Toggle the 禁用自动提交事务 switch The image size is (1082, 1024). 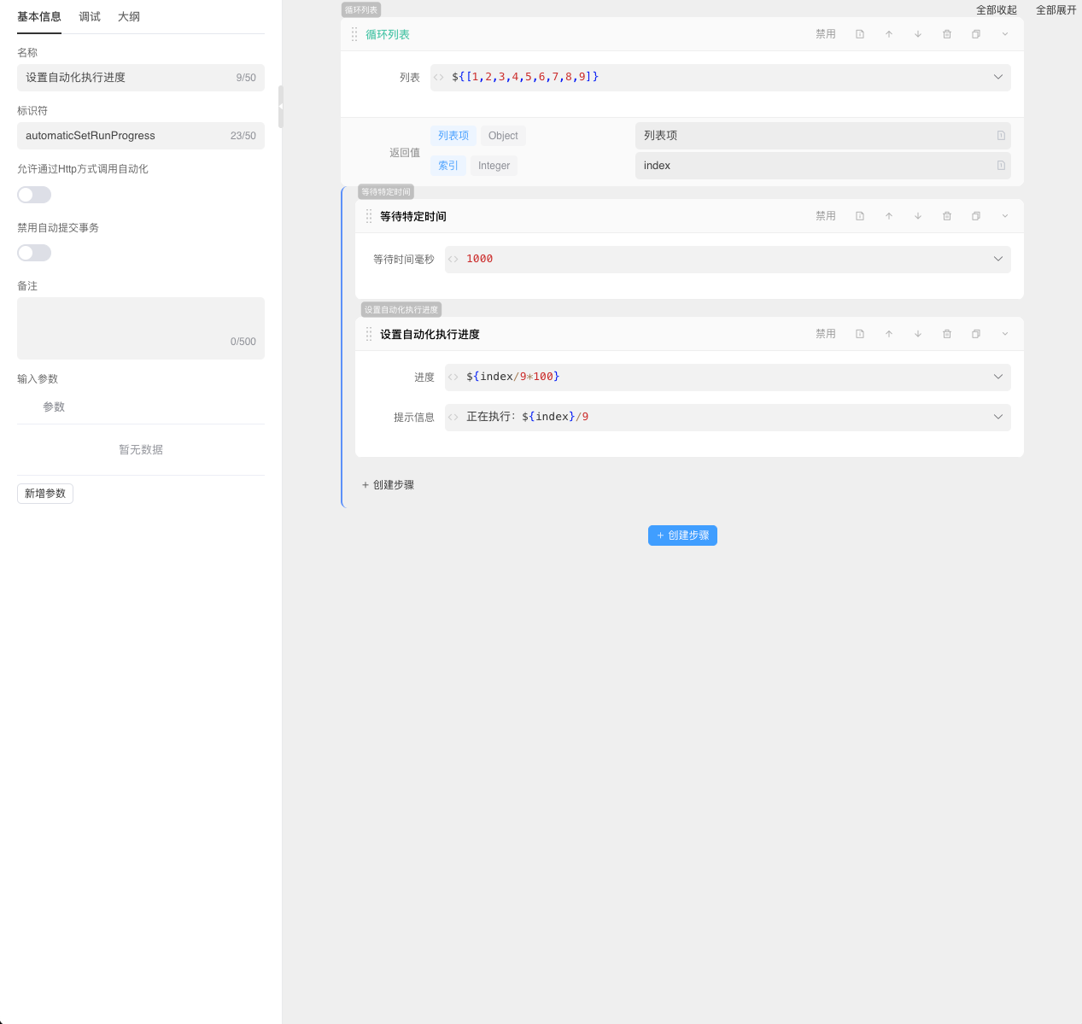pyautogui.click(x=34, y=253)
